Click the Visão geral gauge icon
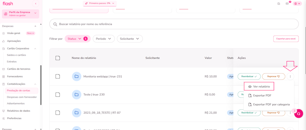Image resolution: width=306 pixels, height=130 pixels. tap(3, 33)
